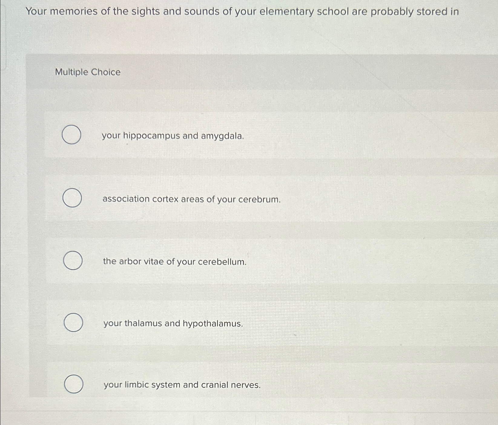This screenshot has width=498, height=425.
Task: Click the words 'arbor vitae' in the third answer
Action: (x=142, y=261)
